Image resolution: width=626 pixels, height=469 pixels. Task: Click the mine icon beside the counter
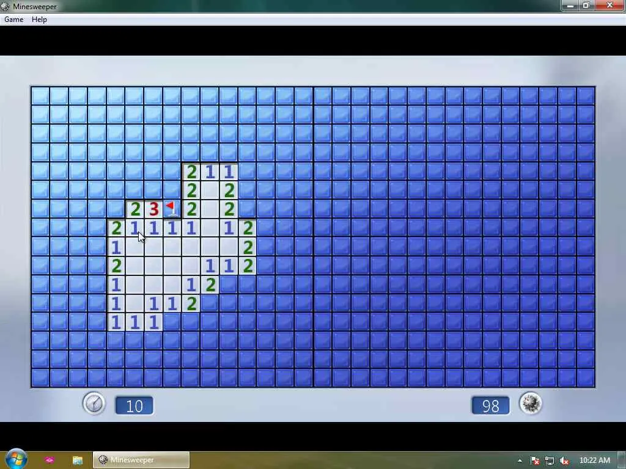[531, 403]
